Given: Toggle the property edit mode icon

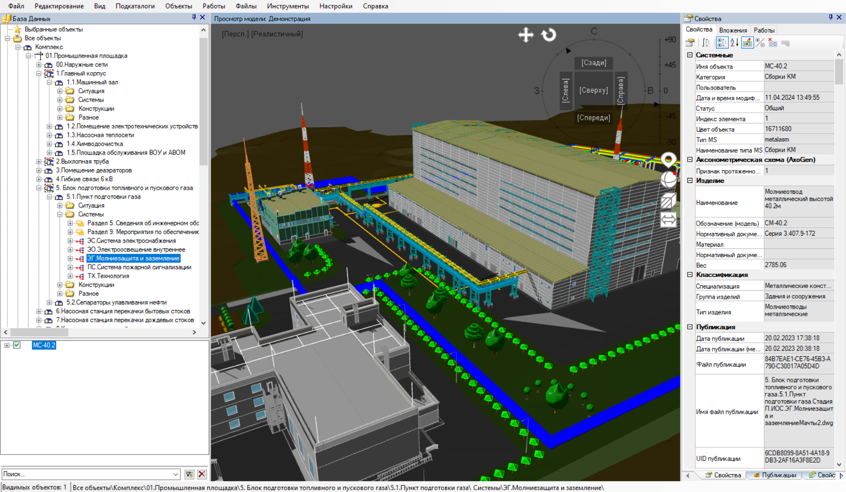Looking at the screenshot, I should coord(747,43).
